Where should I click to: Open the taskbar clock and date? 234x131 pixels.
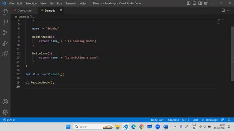219,127
